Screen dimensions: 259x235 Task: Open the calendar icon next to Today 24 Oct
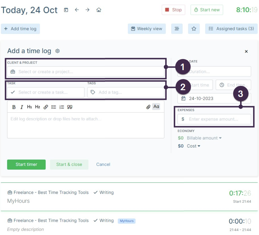(66, 10)
